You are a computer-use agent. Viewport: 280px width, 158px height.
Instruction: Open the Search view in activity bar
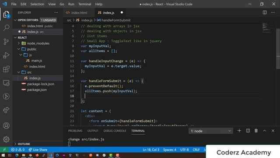(6, 28)
